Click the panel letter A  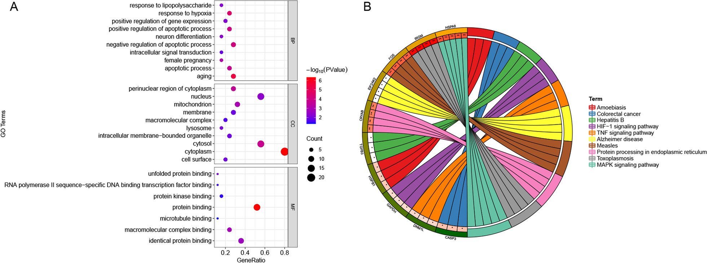tap(14, 6)
